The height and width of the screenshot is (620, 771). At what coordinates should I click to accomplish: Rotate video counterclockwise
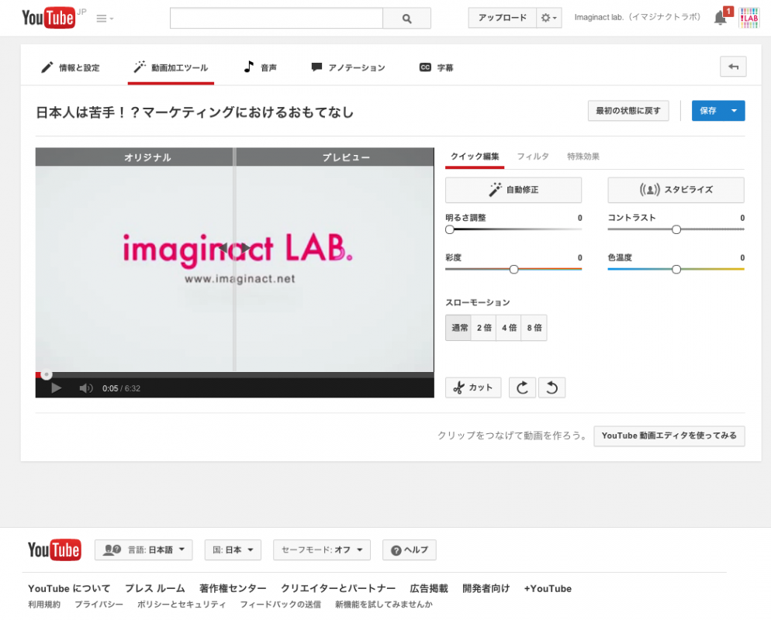(x=551, y=387)
